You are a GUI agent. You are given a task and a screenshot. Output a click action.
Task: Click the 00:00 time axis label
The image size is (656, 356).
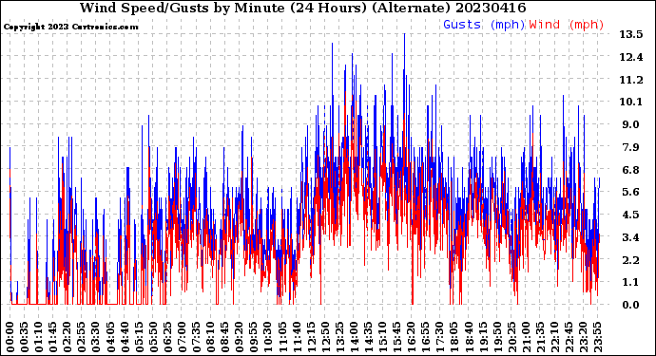click(x=10, y=337)
